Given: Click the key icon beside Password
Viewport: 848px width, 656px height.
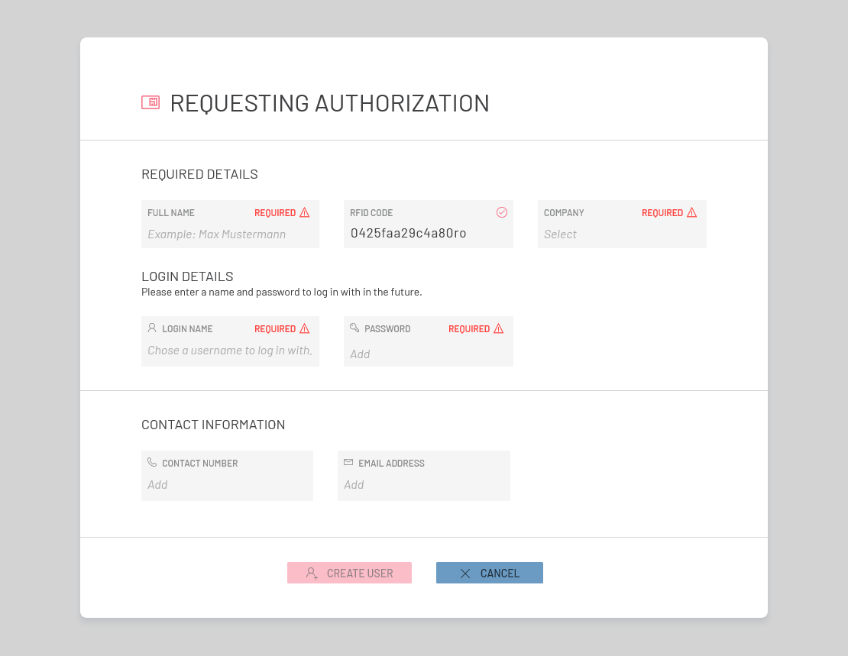Looking at the screenshot, I should [354, 328].
